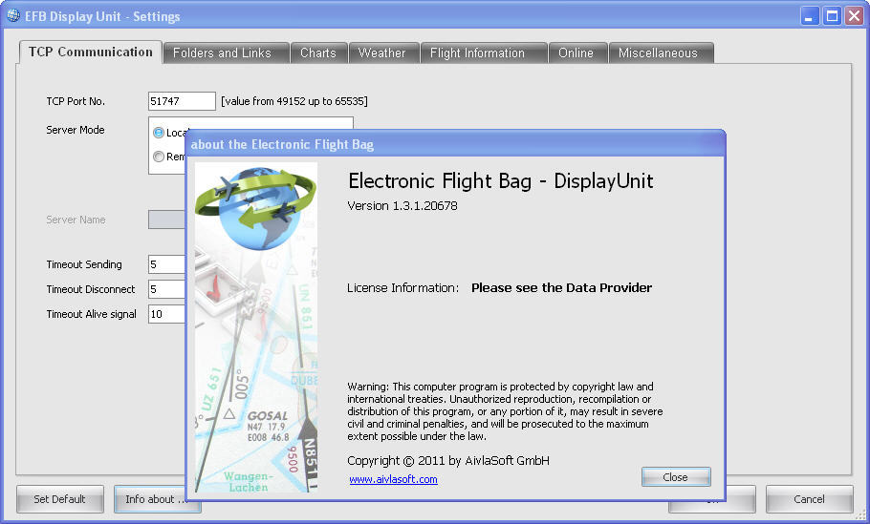
Task: Minimize the EFB Settings window
Action: click(810, 16)
